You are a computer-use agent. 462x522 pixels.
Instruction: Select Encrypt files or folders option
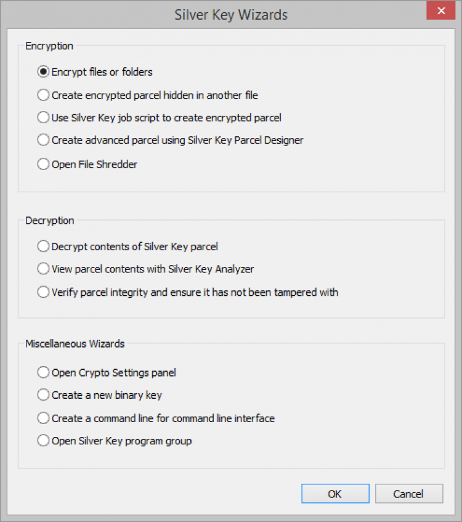[43, 72]
